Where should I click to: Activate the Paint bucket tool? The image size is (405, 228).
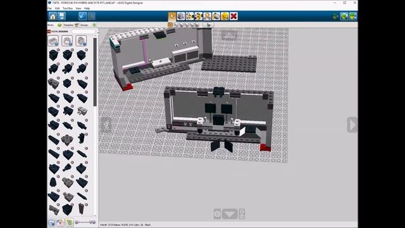pyautogui.click(x=216, y=16)
